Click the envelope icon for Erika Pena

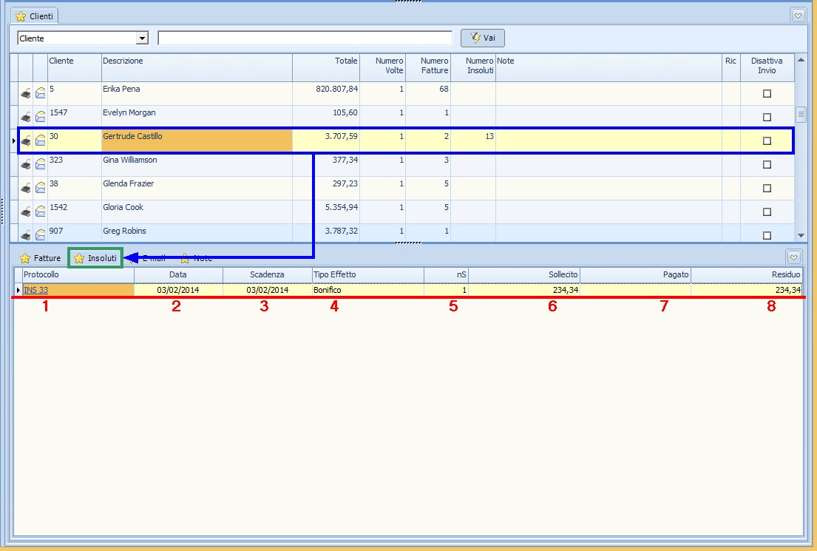(x=41, y=93)
